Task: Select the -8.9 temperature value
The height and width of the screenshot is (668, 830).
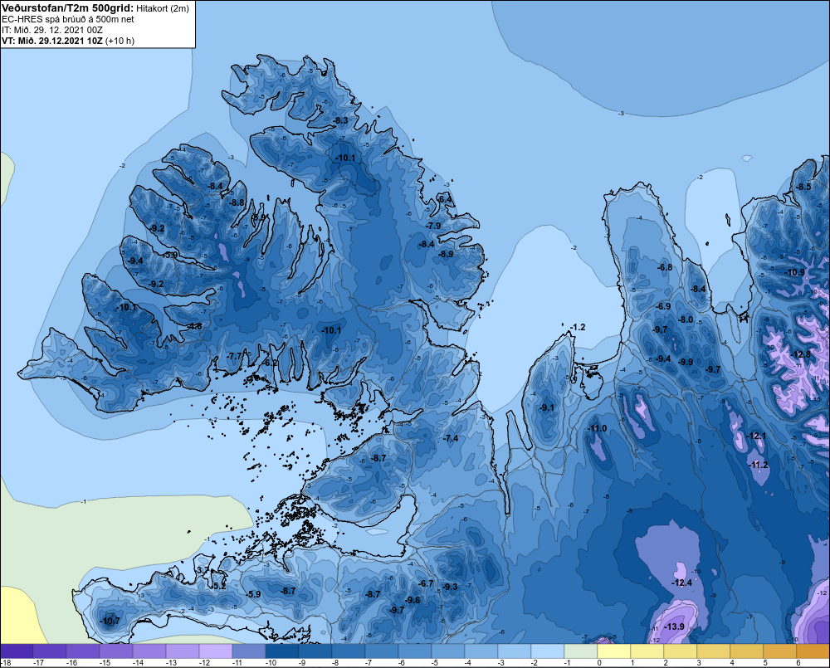Action: click(x=447, y=254)
